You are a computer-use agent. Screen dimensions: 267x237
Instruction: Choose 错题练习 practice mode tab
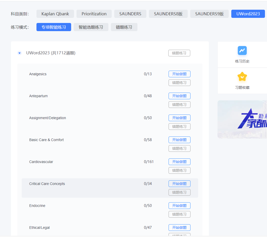124,27
